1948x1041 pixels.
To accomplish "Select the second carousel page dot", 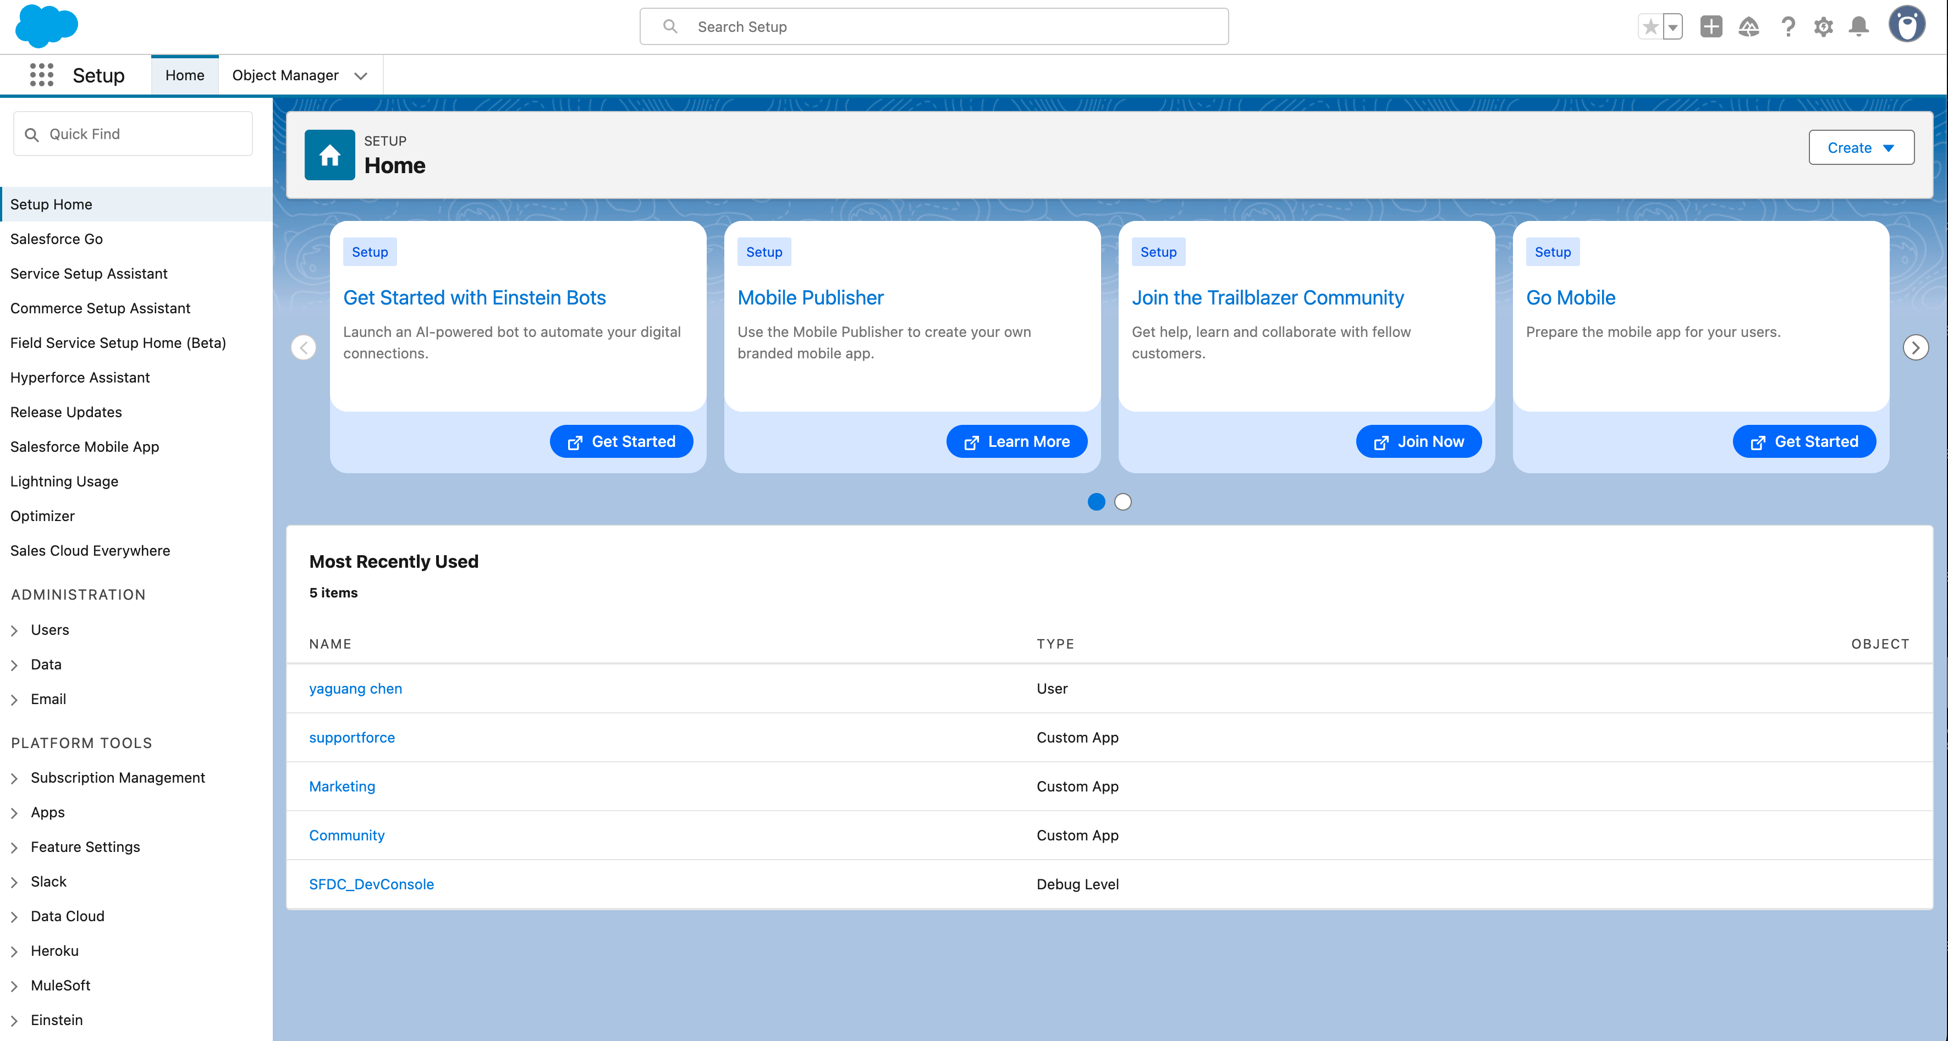I will click(1123, 502).
